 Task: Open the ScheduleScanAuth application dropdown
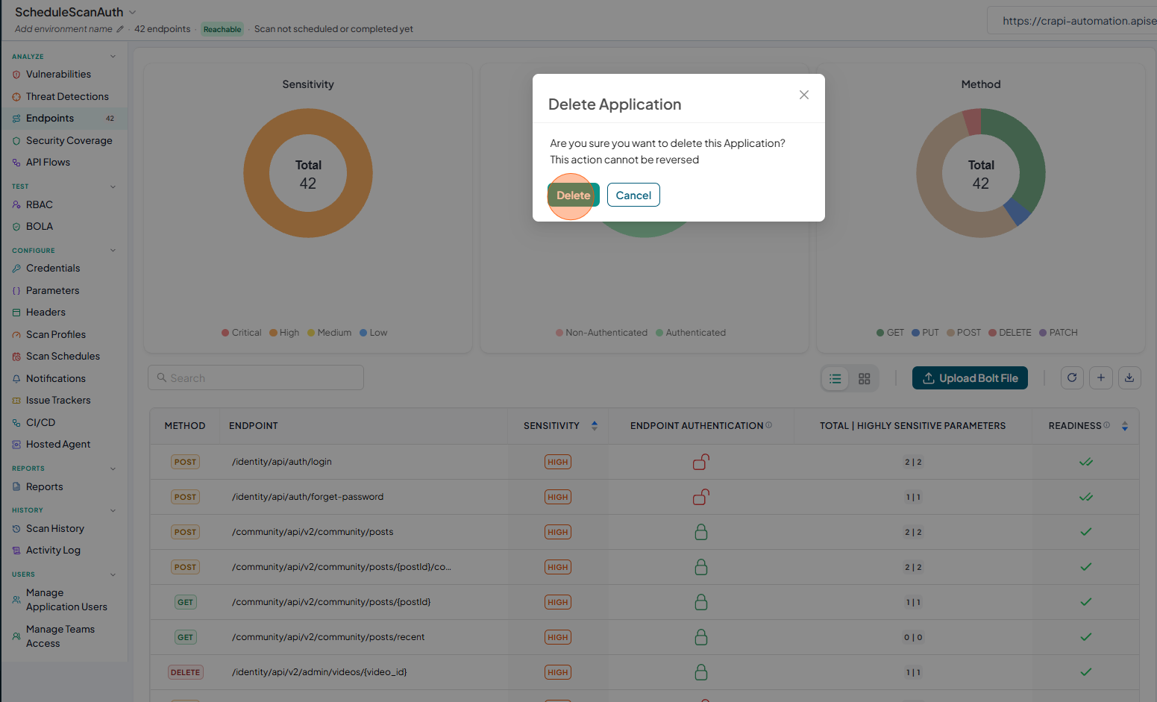133,12
